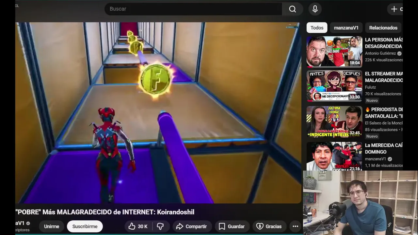Click the Guardar save button

[232, 226]
